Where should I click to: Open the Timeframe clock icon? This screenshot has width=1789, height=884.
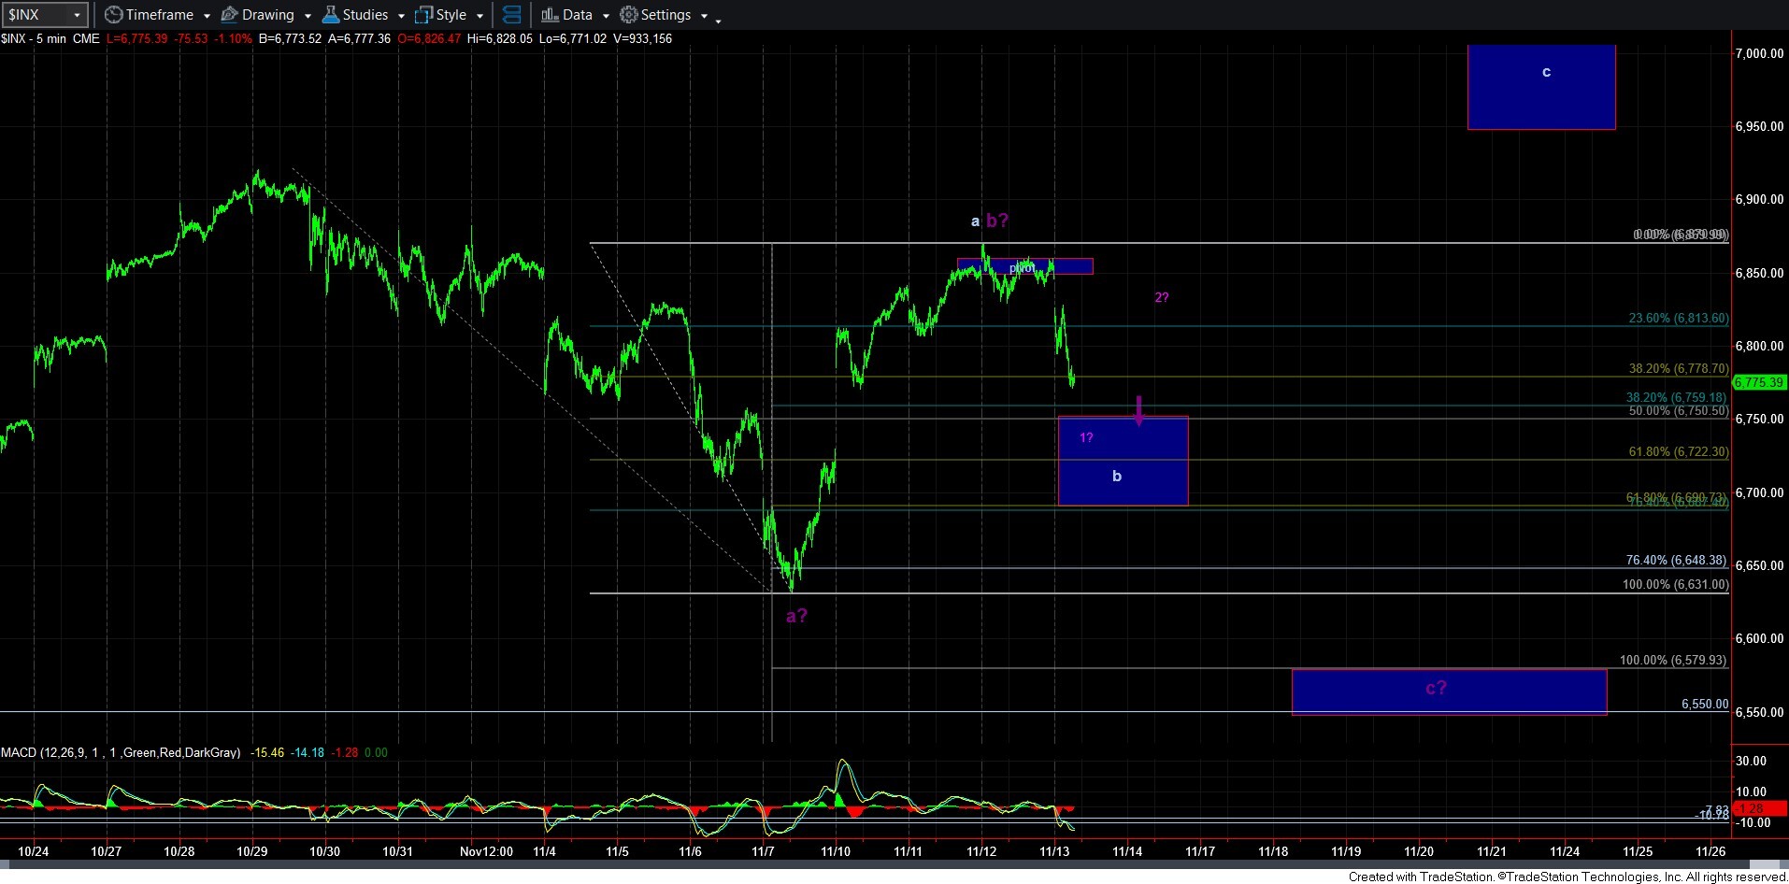[x=112, y=15]
